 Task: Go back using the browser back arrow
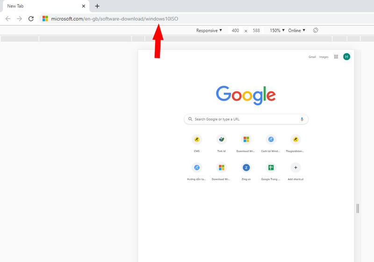click(8, 19)
